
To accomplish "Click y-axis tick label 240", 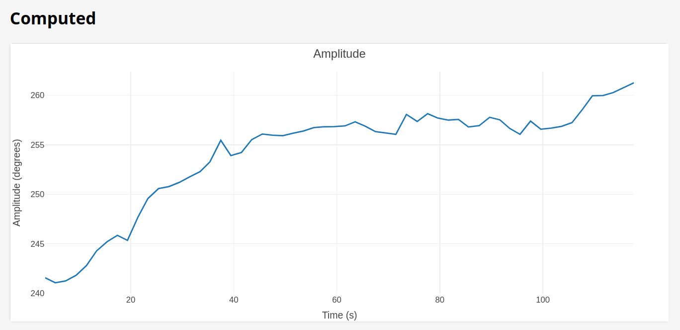I will click(37, 293).
